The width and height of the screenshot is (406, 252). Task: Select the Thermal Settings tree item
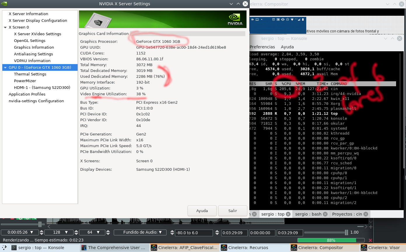click(x=30, y=74)
